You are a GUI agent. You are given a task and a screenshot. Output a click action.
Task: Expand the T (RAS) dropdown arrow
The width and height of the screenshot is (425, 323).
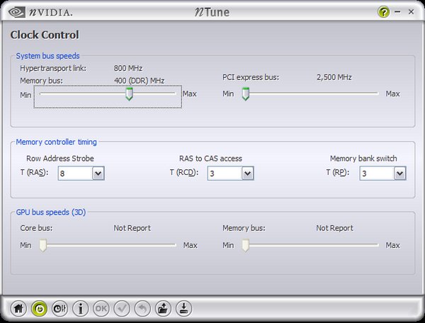click(x=98, y=173)
